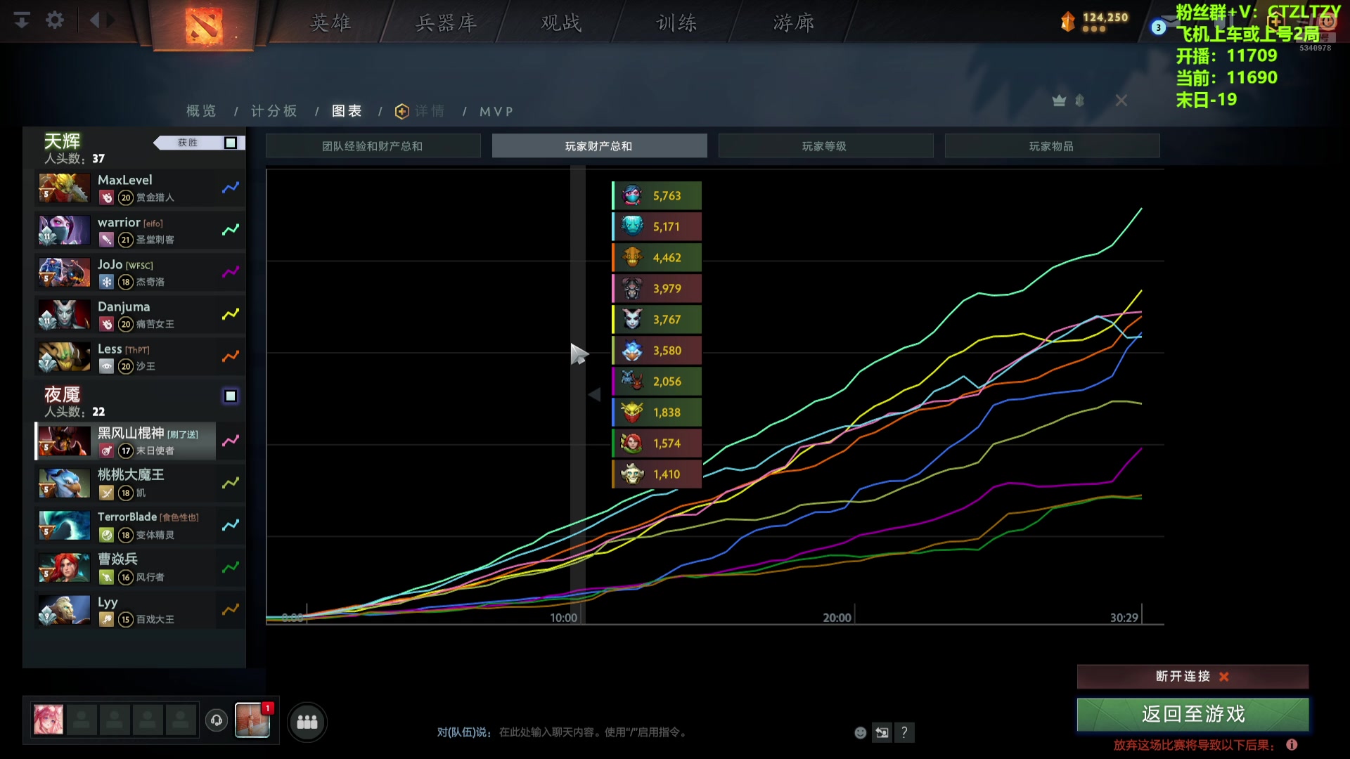The width and height of the screenshot is (1350, 759).
Task: Select warrior's Templar Assassin portrait
Action: [64, 230]
